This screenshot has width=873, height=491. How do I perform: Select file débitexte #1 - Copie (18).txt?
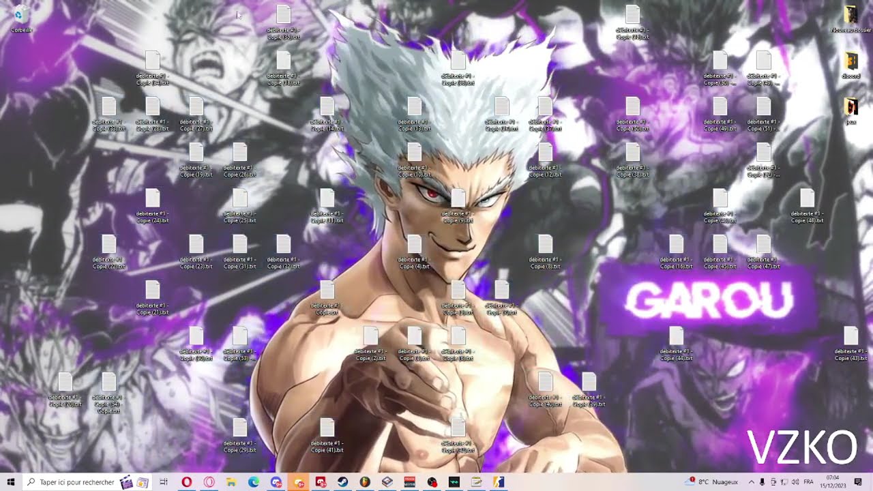(283, 69)
